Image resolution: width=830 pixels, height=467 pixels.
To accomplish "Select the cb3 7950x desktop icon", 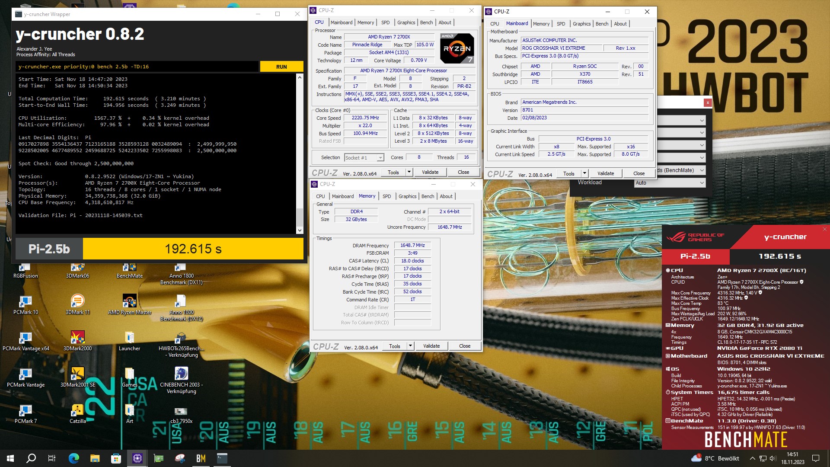I will pyautogui.click(x=181, y=415).
